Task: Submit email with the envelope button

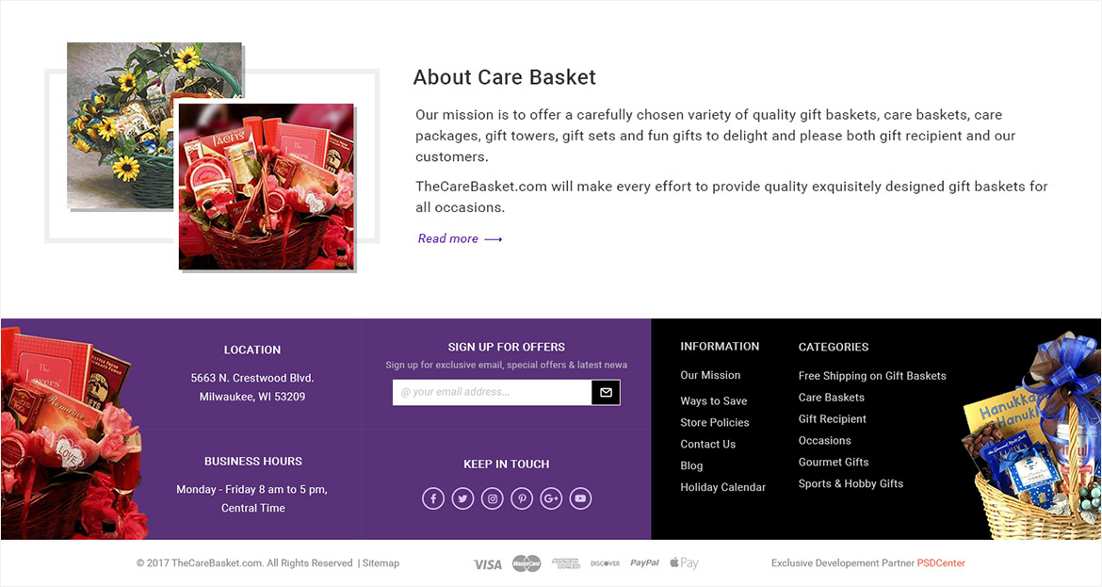Action: point(606,392)
